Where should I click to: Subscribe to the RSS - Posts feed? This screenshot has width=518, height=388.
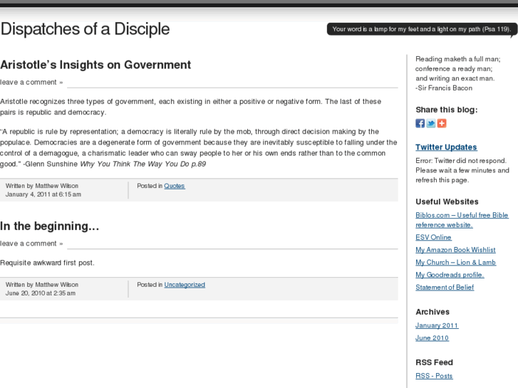coord(434,376)
